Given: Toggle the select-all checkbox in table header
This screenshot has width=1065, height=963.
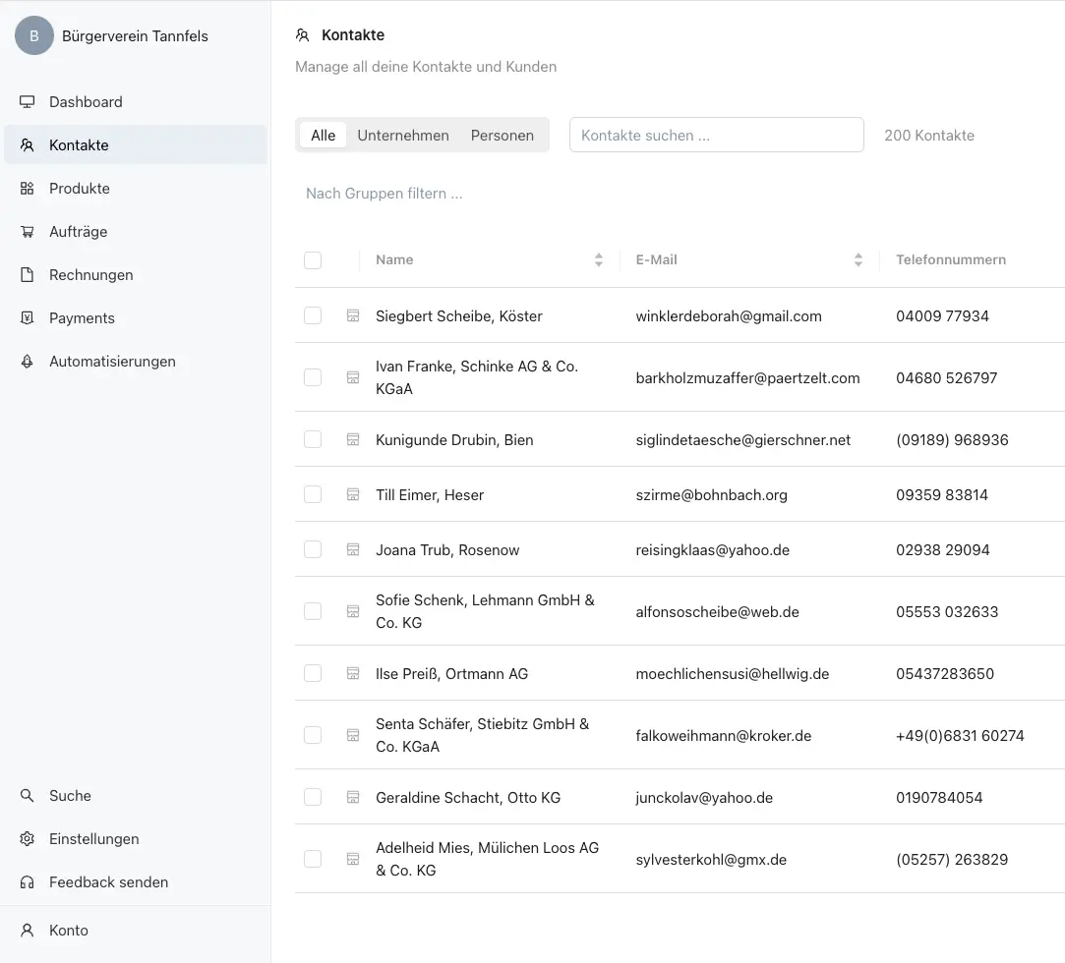Looking at the screenshot, I should 313,260.
